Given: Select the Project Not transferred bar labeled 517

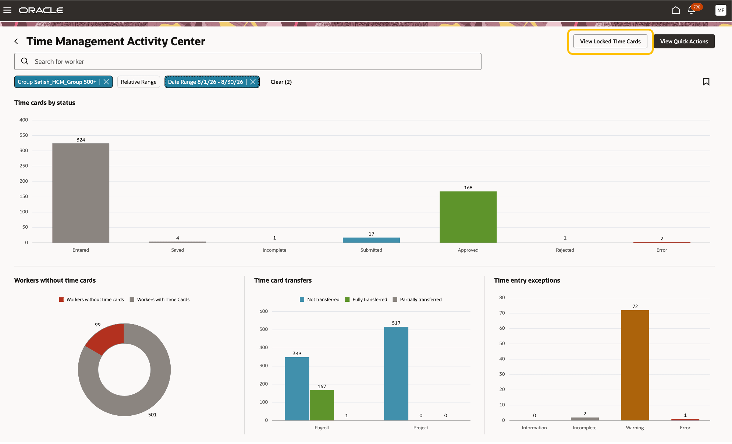Looking at the screenshot, I should 396,373.
